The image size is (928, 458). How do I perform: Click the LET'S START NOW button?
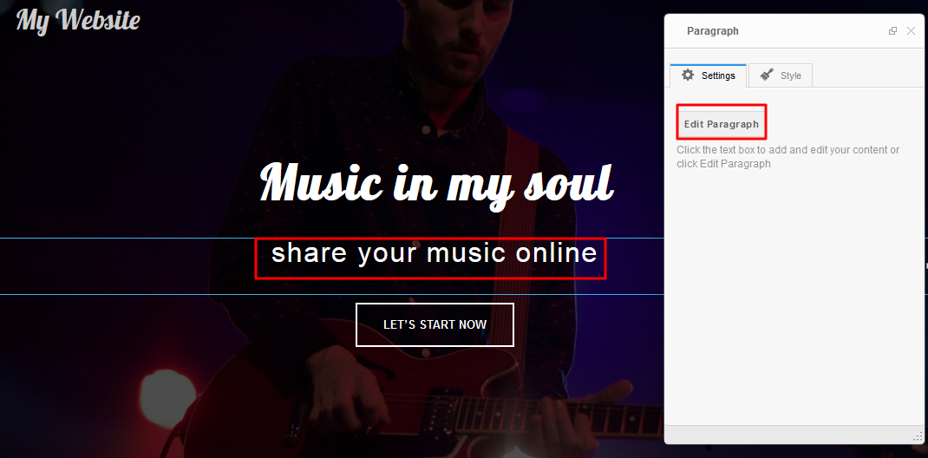(435, 325)
